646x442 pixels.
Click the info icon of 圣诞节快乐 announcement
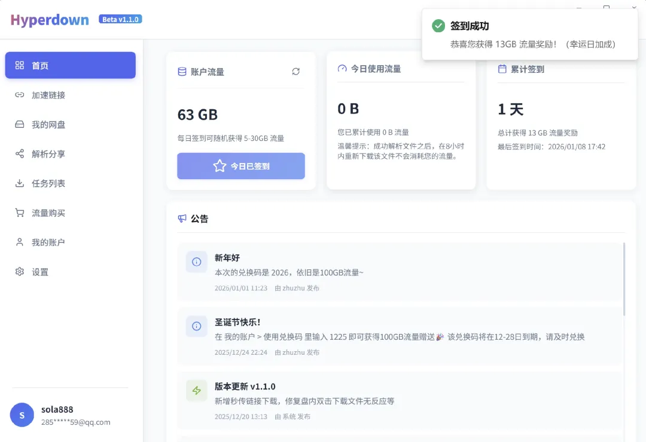pos(197,326)
